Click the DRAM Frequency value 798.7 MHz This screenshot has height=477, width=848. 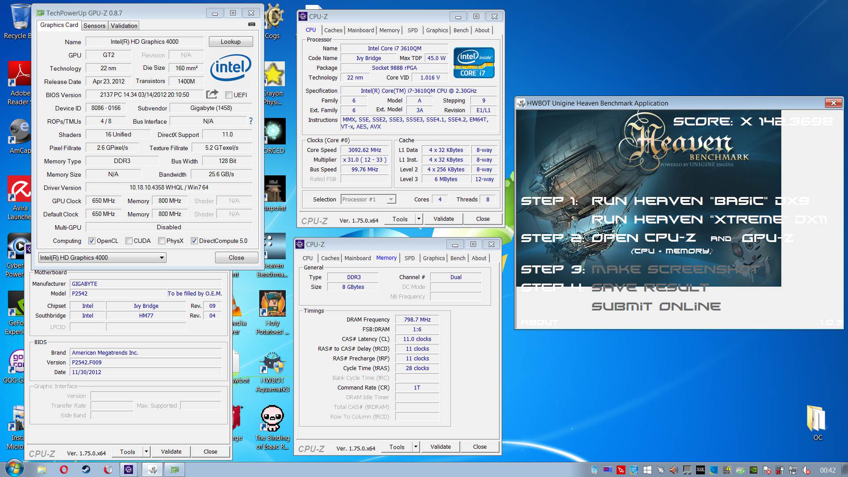tap(417, 319)
